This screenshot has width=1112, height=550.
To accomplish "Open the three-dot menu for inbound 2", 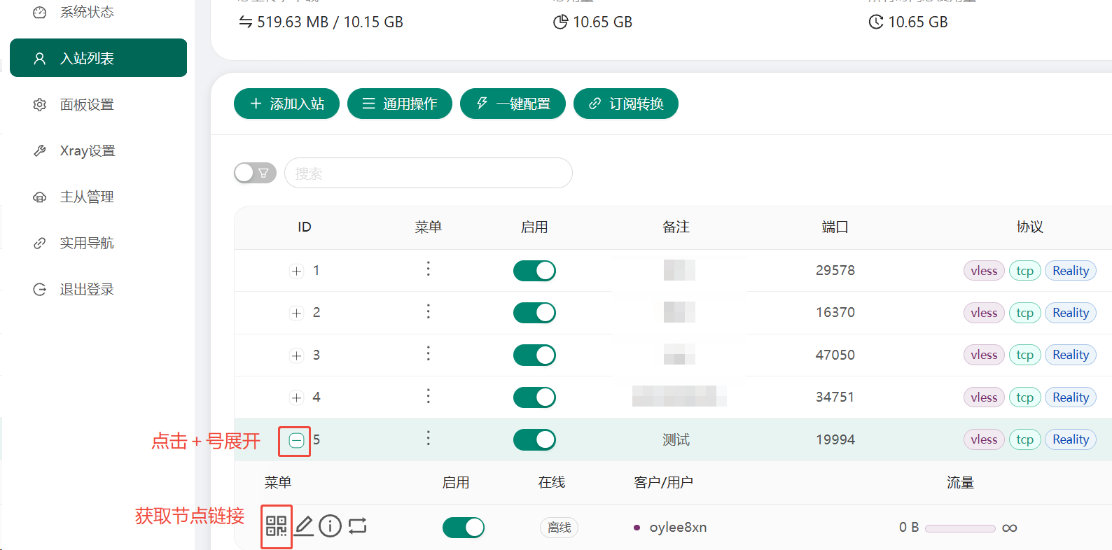I will (x=429, y=311).
